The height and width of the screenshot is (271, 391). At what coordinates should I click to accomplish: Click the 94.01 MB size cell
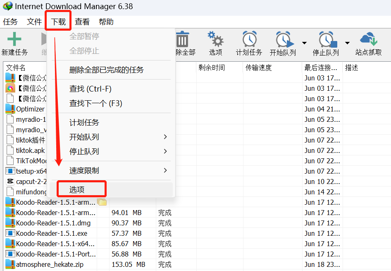126,213
